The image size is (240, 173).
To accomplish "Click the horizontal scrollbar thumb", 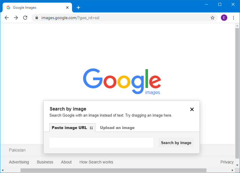I will pos(113,170).
